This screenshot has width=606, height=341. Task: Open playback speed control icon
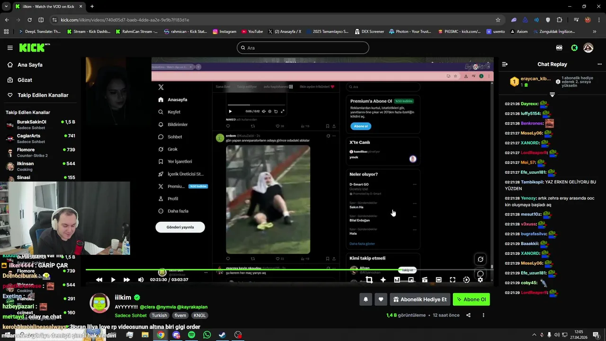coord(466,280)
